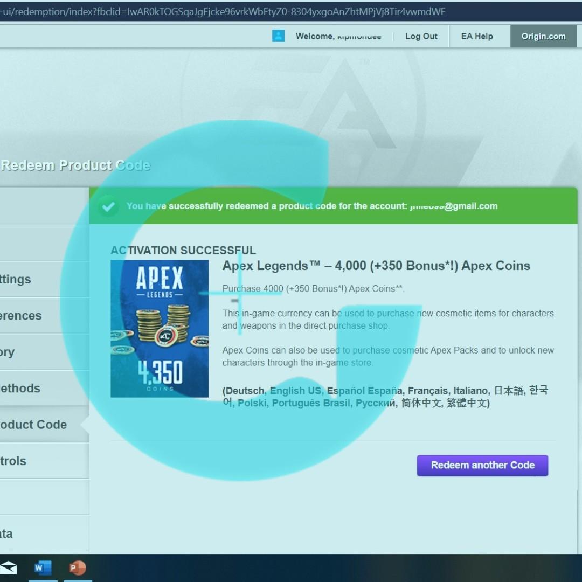Open the sidebar item ending in 'trols'
The height and width of the screenshot is (582, 582).
tap(45, 461)
